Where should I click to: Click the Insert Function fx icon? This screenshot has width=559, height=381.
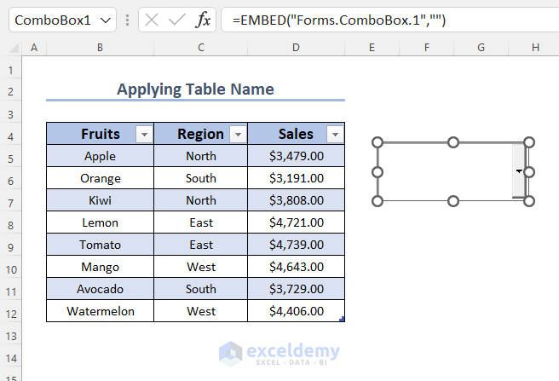203,20
